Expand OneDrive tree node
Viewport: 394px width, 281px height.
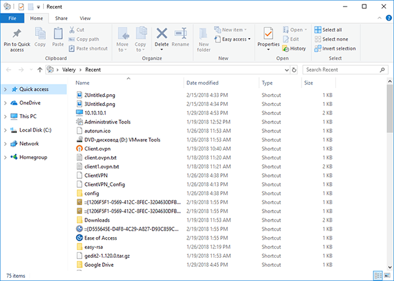click(5, 103)
